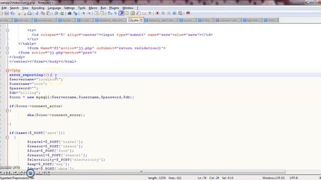The image size is (321, 180).
Task: Click the Save file toolbar icon
Action: pyautogui.click(x=7, y=13)
